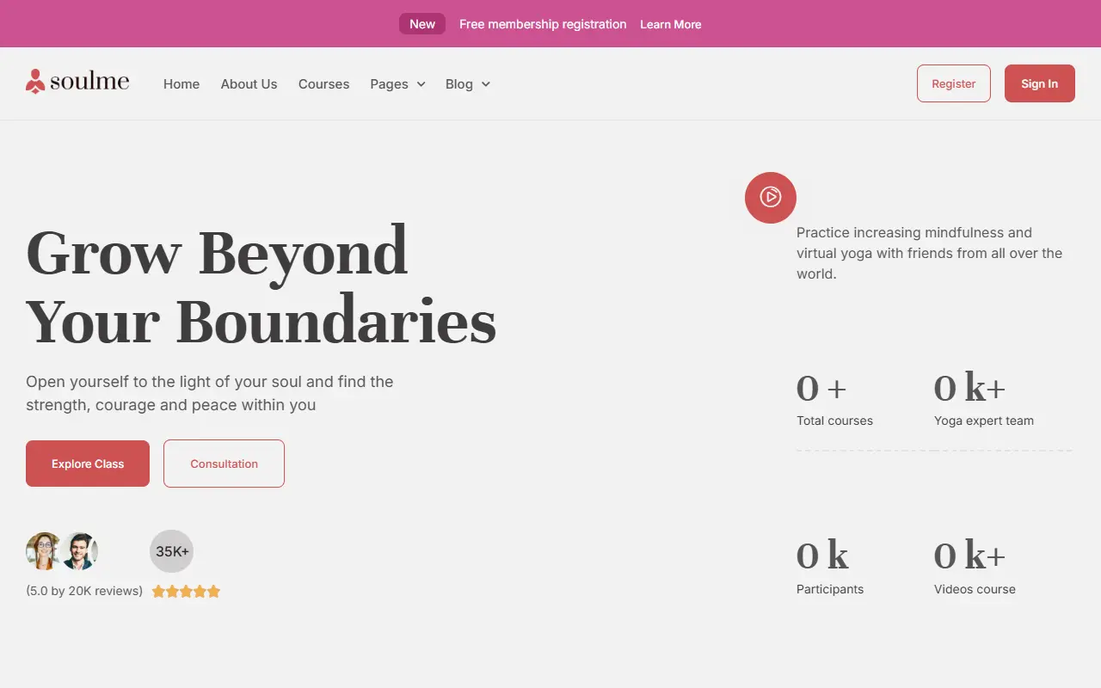
Task: Click the soulme brand name text
Action: point(89,82)
